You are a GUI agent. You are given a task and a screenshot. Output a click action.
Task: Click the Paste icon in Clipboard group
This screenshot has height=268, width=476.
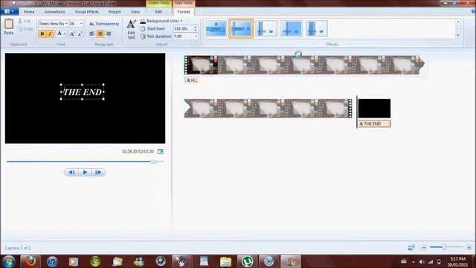(x=8, y=24)
